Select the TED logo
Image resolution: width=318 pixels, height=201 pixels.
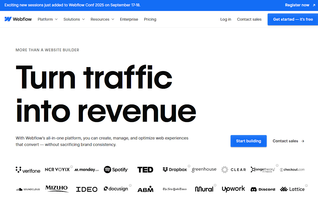(x=145, y=169)
